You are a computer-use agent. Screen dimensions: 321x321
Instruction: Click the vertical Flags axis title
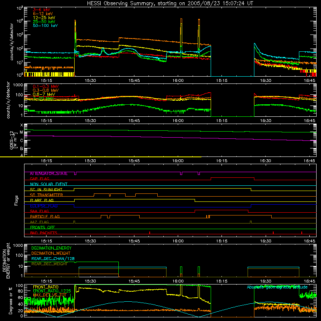[16, 200]
